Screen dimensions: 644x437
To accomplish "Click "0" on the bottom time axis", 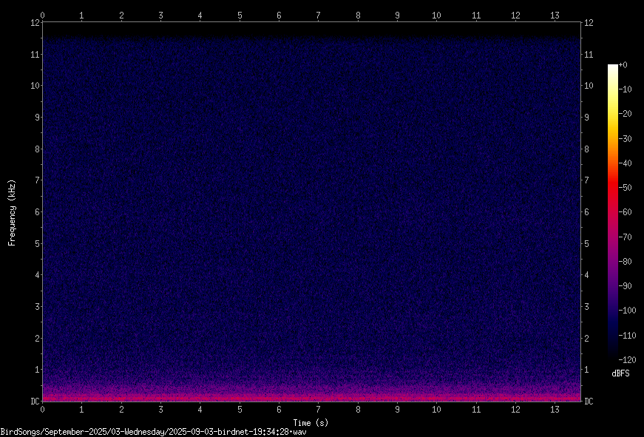I will click(x=42, y=410).
